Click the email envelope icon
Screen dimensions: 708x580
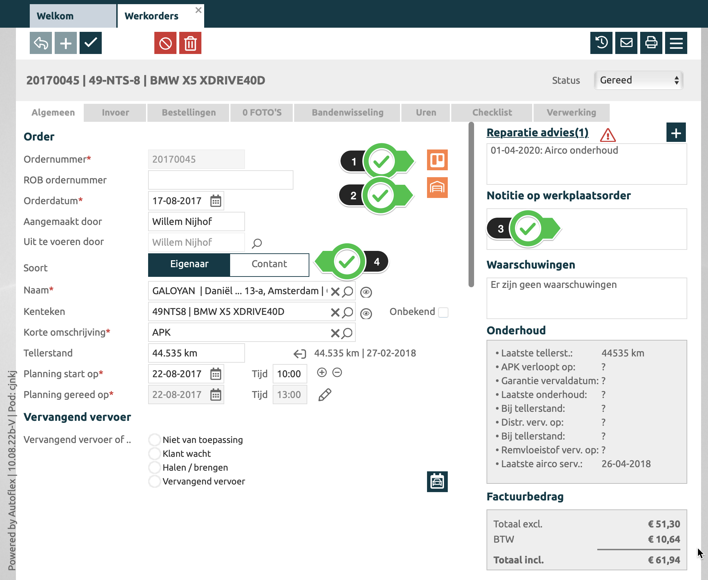tap(626, 43)
